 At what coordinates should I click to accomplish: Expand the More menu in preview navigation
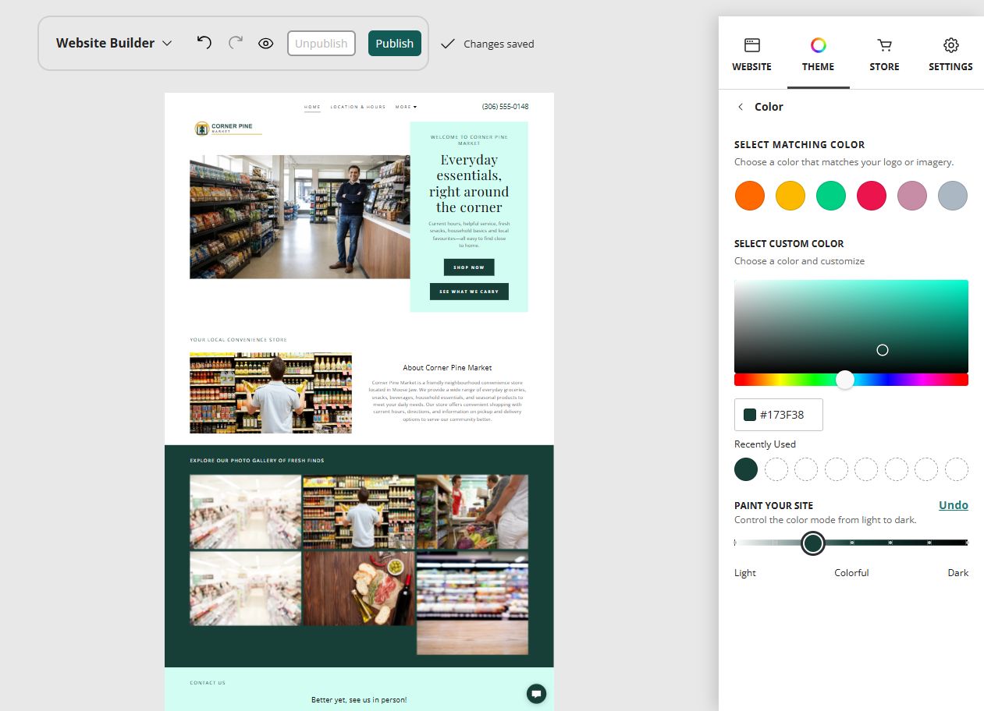pyautogui.click(x=406, y=107)
